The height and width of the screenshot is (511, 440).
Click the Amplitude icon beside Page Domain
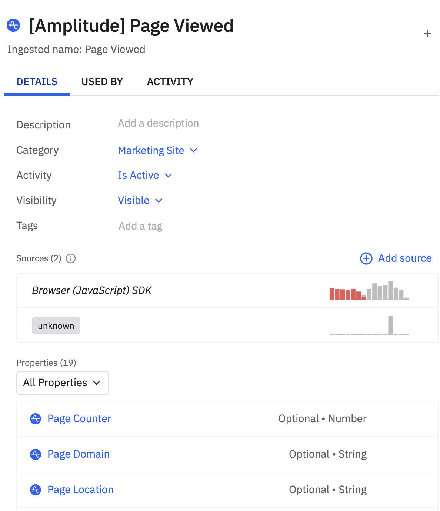pos(36,454)
